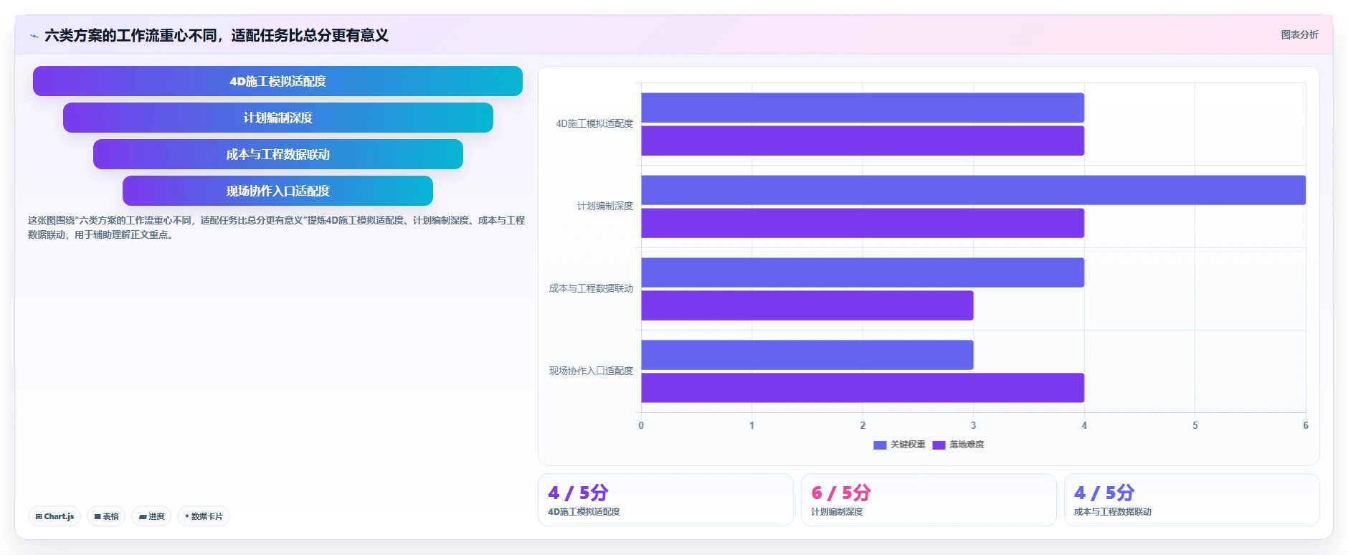Viewport: 1348px width, 555px height.
Task: Click the 成本与工程数据联动 y-axis label
Action: [591, 288]
